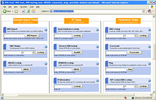Screen dimensions: 156x100
Task: Click the vertical scrollbar up arrow
Action: coord(154,16)
